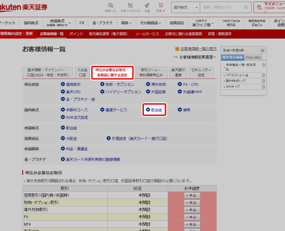The height and width of the screenshot is (231, 285).
Task: Open the サポート support icon
Action: [x=110, y=8]
